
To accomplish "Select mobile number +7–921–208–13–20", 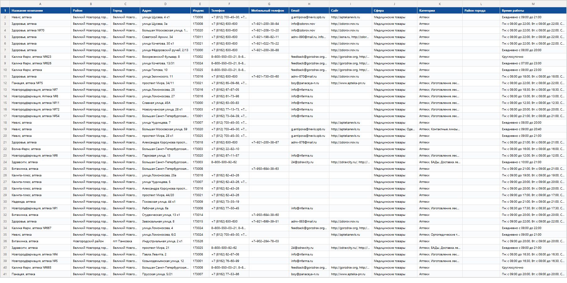I will point(269,30).
